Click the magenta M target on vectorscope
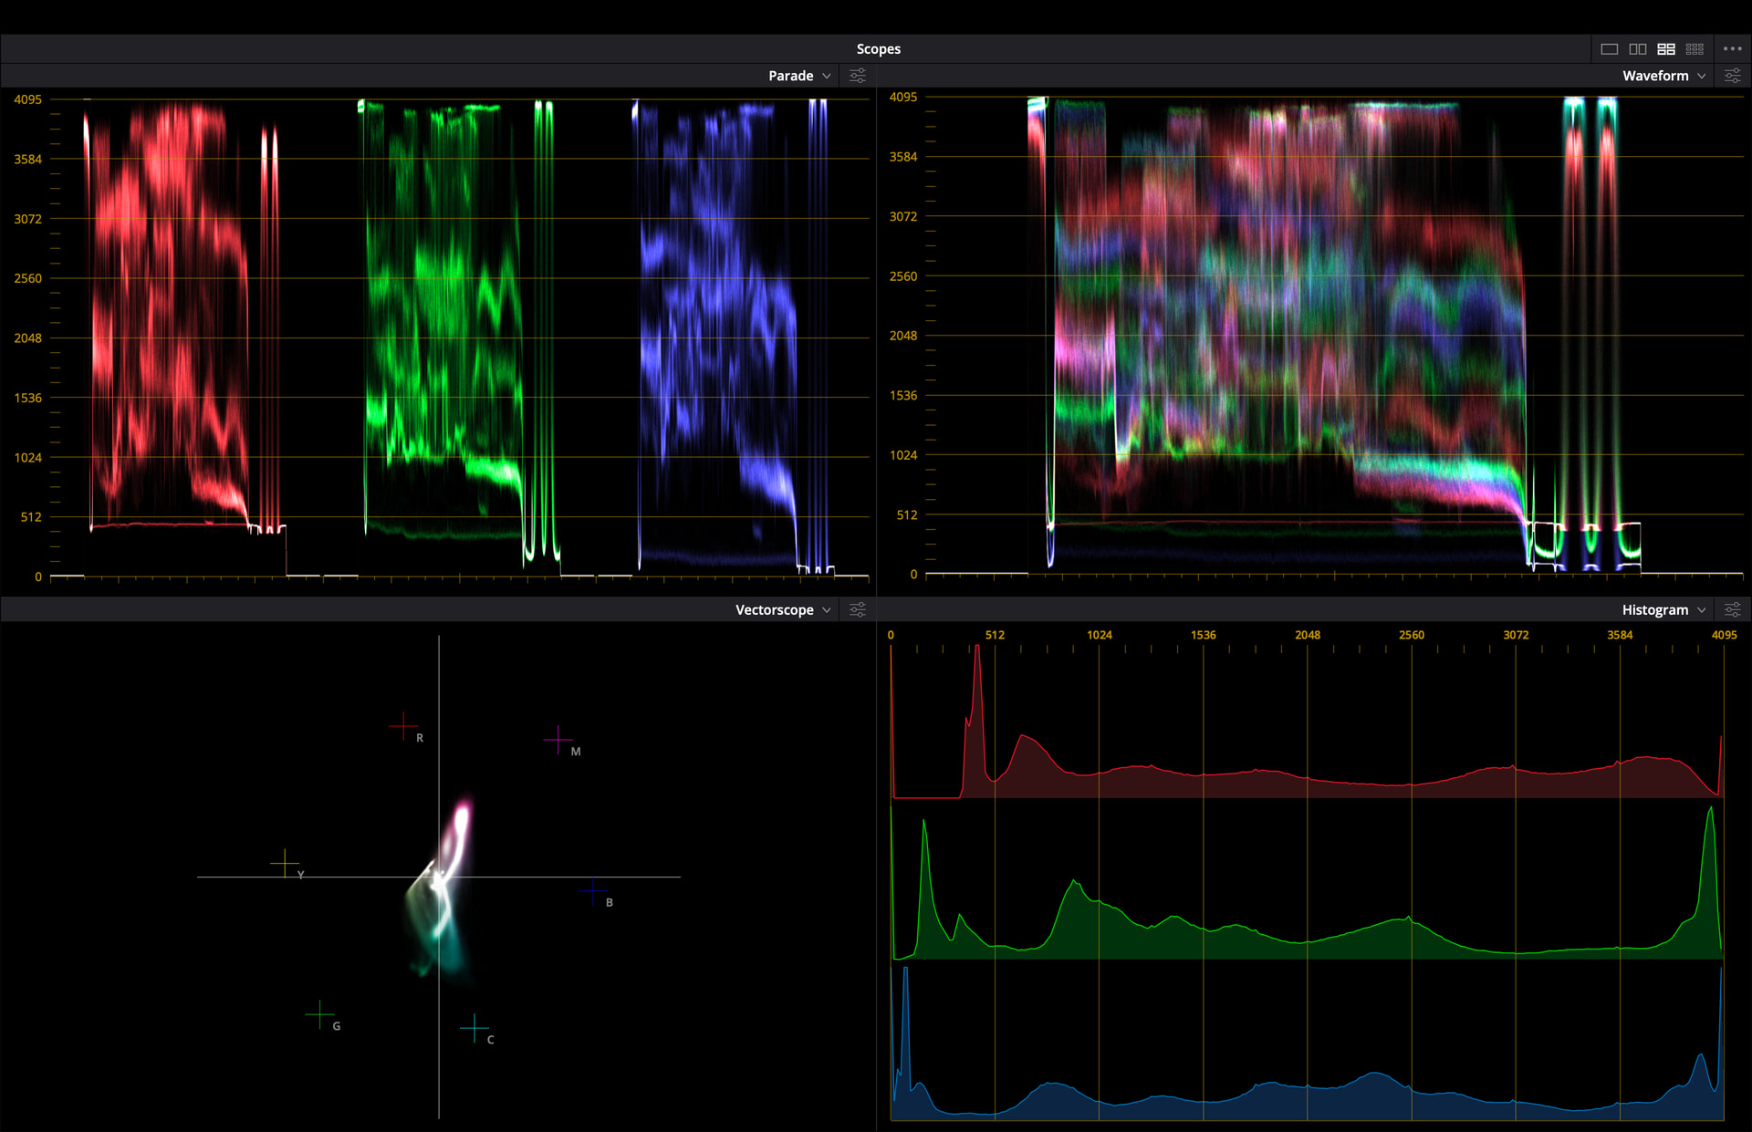The height and width of the screenshot is (1132, 1752). [x=558, y=739]
